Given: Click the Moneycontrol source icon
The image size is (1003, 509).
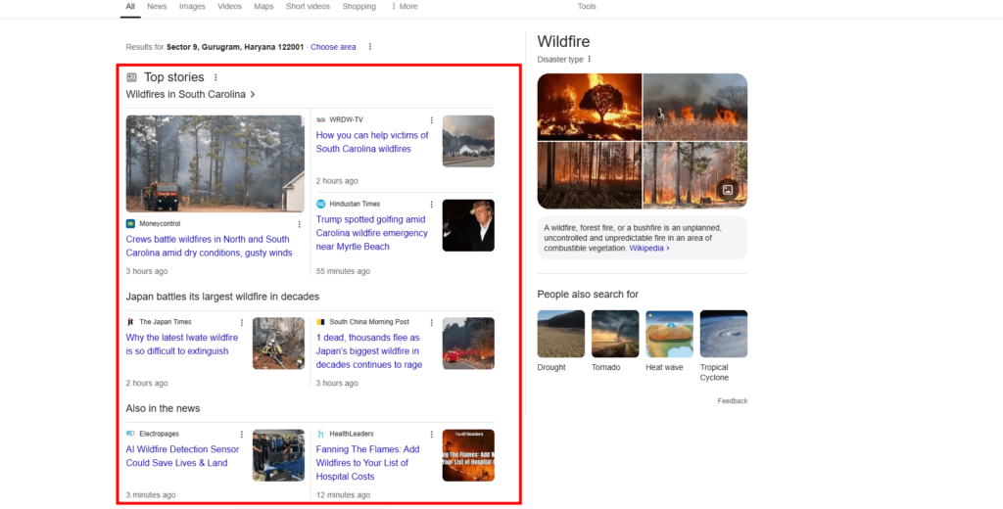Looking at the screenshot, I should 130,224.
